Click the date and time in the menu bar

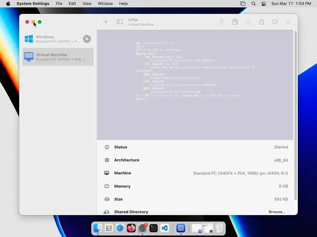[291, 4]
